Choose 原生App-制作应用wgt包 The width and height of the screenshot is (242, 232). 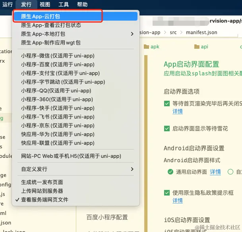(76, 42)
